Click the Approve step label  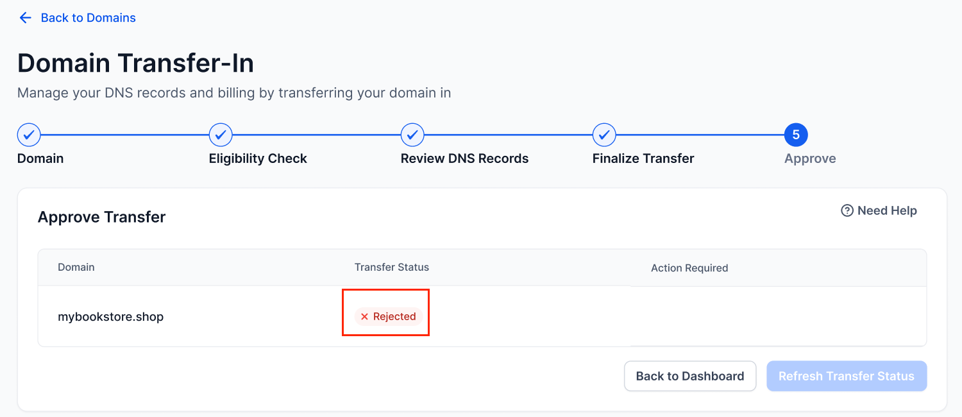(810, 158)
